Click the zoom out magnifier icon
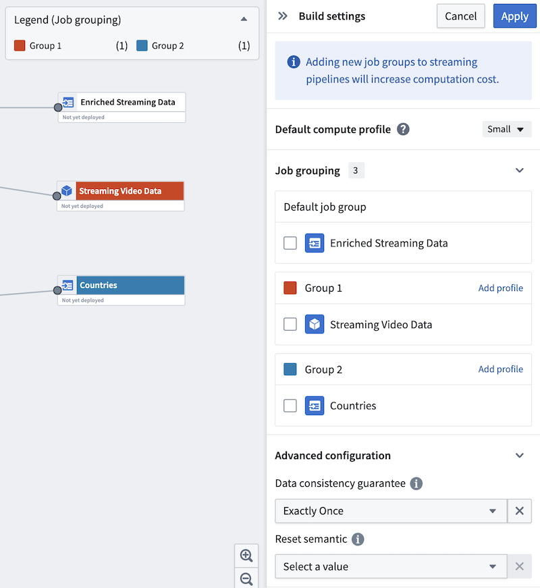The width and height of the screenshot is (540, 588). 246,579
